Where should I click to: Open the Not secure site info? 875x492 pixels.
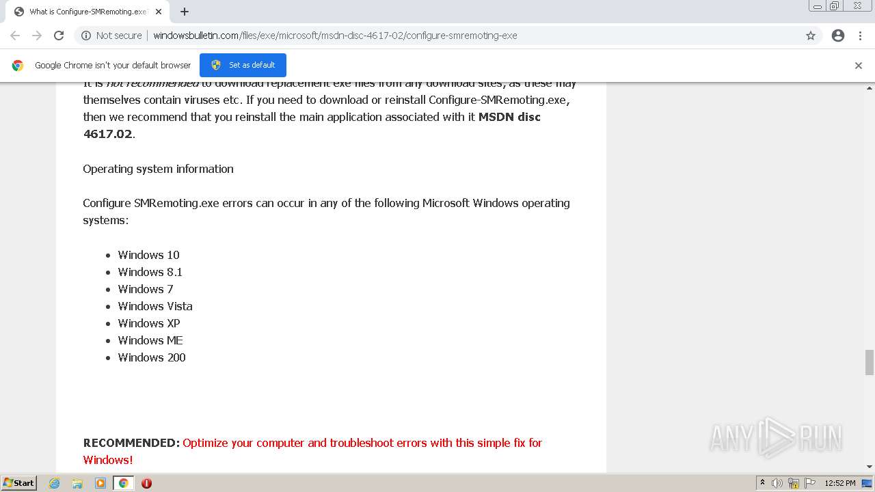pos(111,36)
